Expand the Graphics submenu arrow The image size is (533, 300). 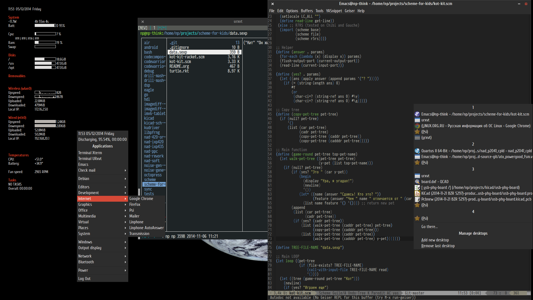[x=125, y=204]
